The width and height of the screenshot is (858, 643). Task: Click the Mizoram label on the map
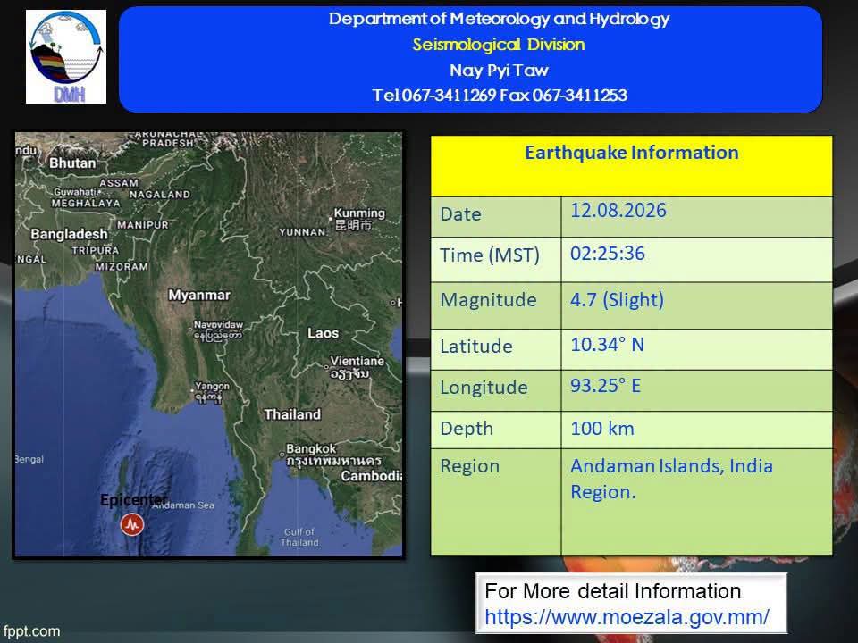pos(122,267)
